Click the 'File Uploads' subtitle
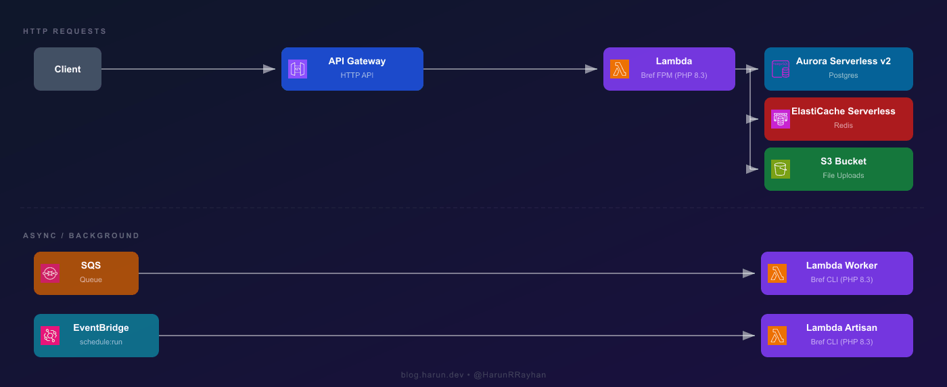This screenshot has height=387, width=947. pyautogui.click(x=844, y=175)
